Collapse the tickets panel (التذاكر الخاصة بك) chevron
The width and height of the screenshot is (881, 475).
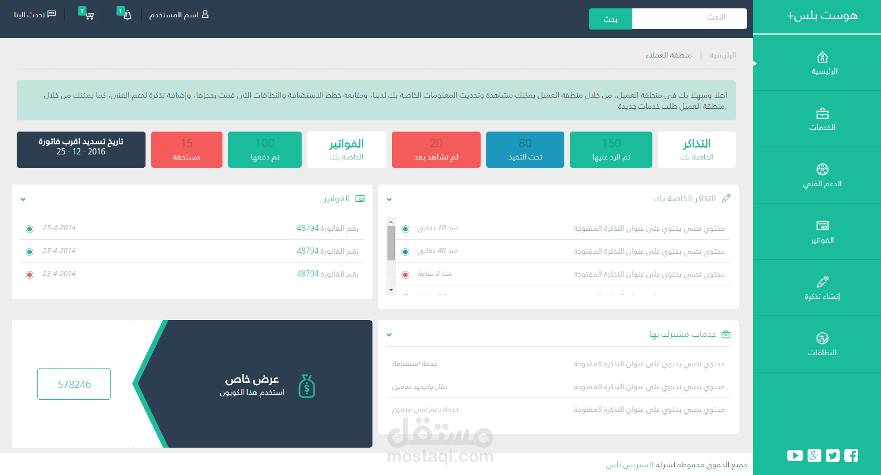pos(389,200)
